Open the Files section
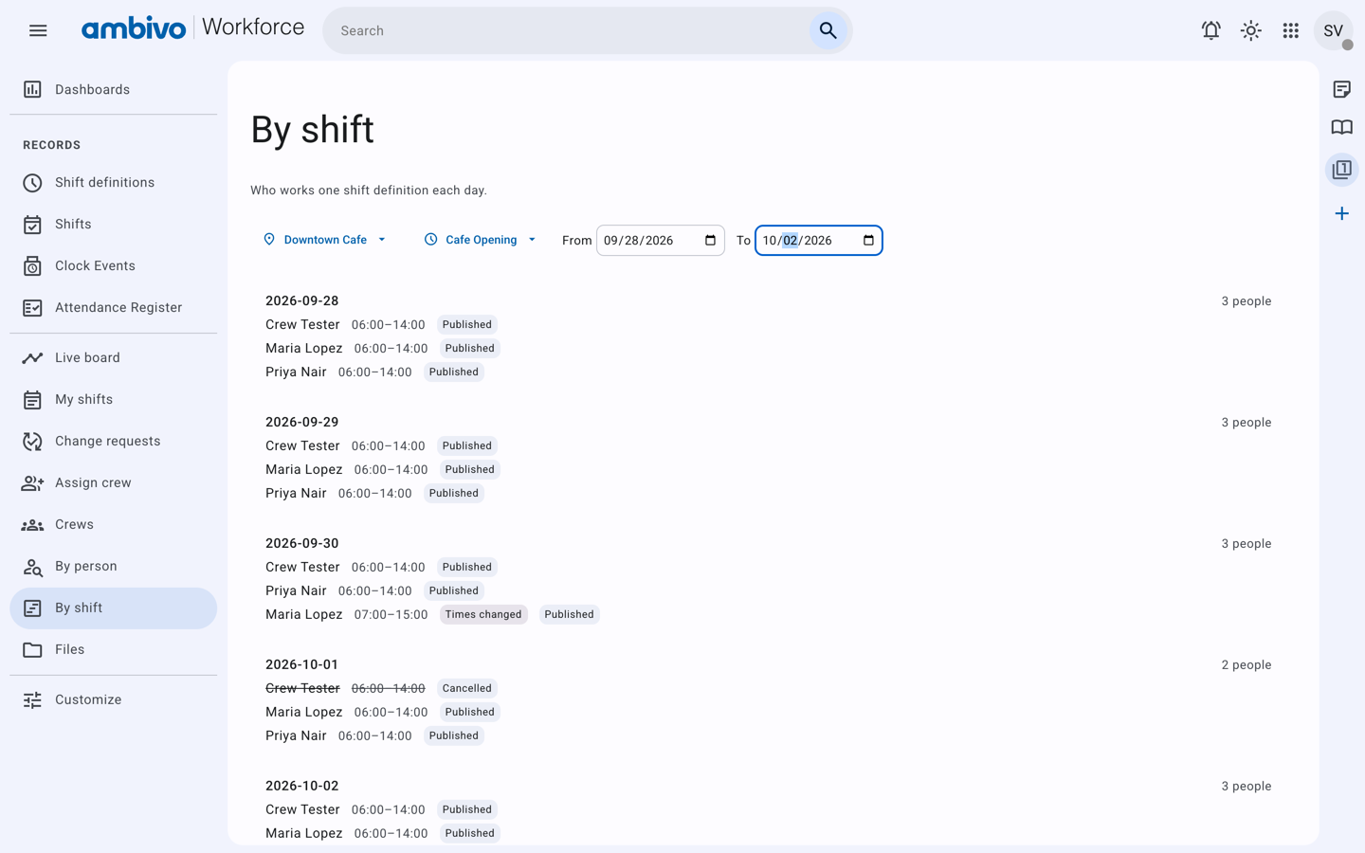The height and width of the screenshot is (853, 1365). tap(114, 649)
